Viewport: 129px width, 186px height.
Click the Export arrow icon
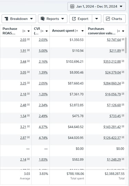tap(74, 19)
